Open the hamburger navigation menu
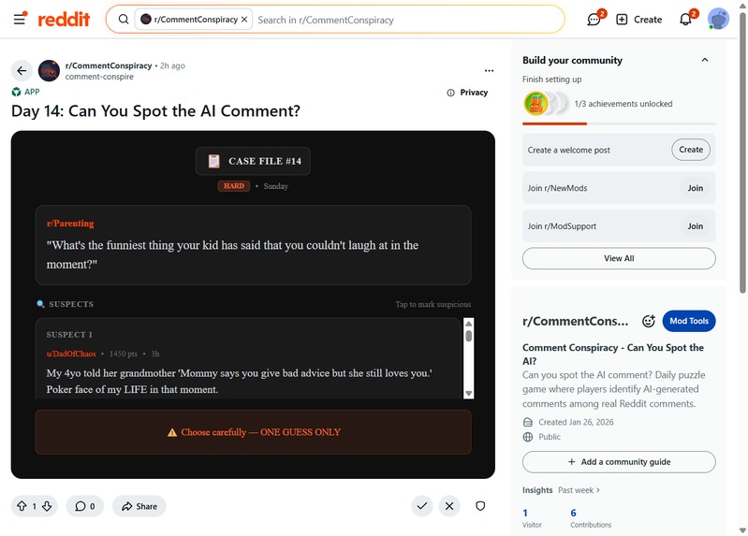This screenshot has height=536, width=748. click(20, 20)
